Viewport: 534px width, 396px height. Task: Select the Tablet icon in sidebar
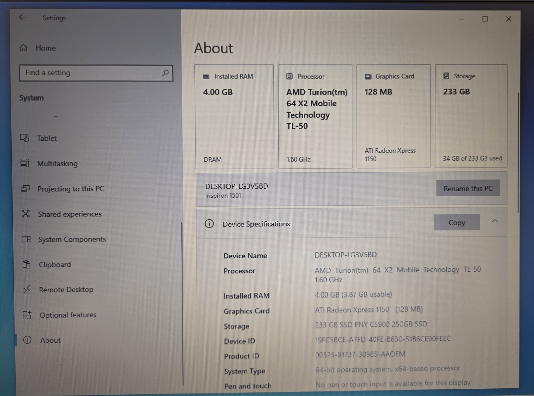(x=24, y=138)
